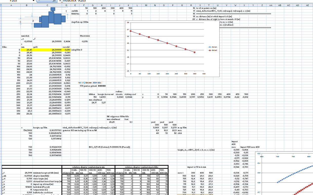Click the cell containing 3,4913
Image resolution: width=313 pixels, height=195 pixels.
[x=102, y=97]
